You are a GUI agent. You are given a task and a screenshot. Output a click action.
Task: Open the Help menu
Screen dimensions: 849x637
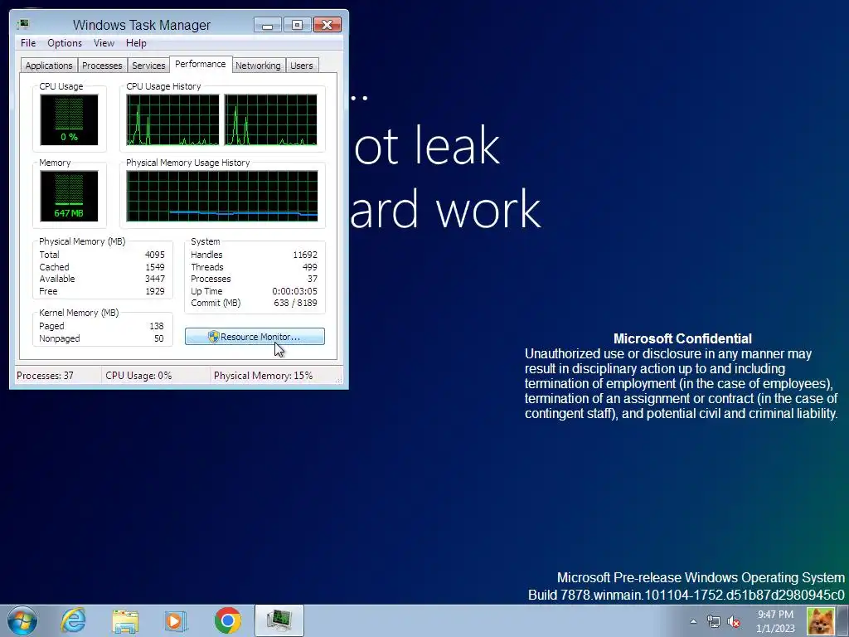click(136, 43)
